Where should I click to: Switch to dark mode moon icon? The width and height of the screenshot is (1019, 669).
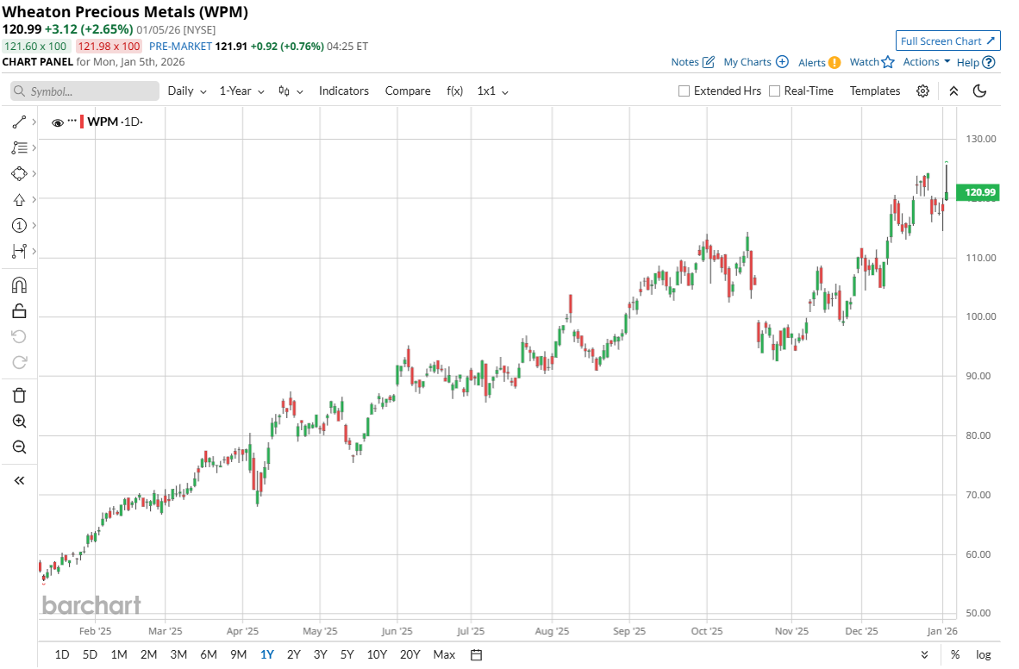point(979,91)
